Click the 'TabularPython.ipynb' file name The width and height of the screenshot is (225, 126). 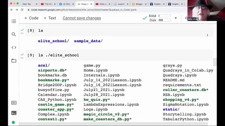(x=186, y=119)
